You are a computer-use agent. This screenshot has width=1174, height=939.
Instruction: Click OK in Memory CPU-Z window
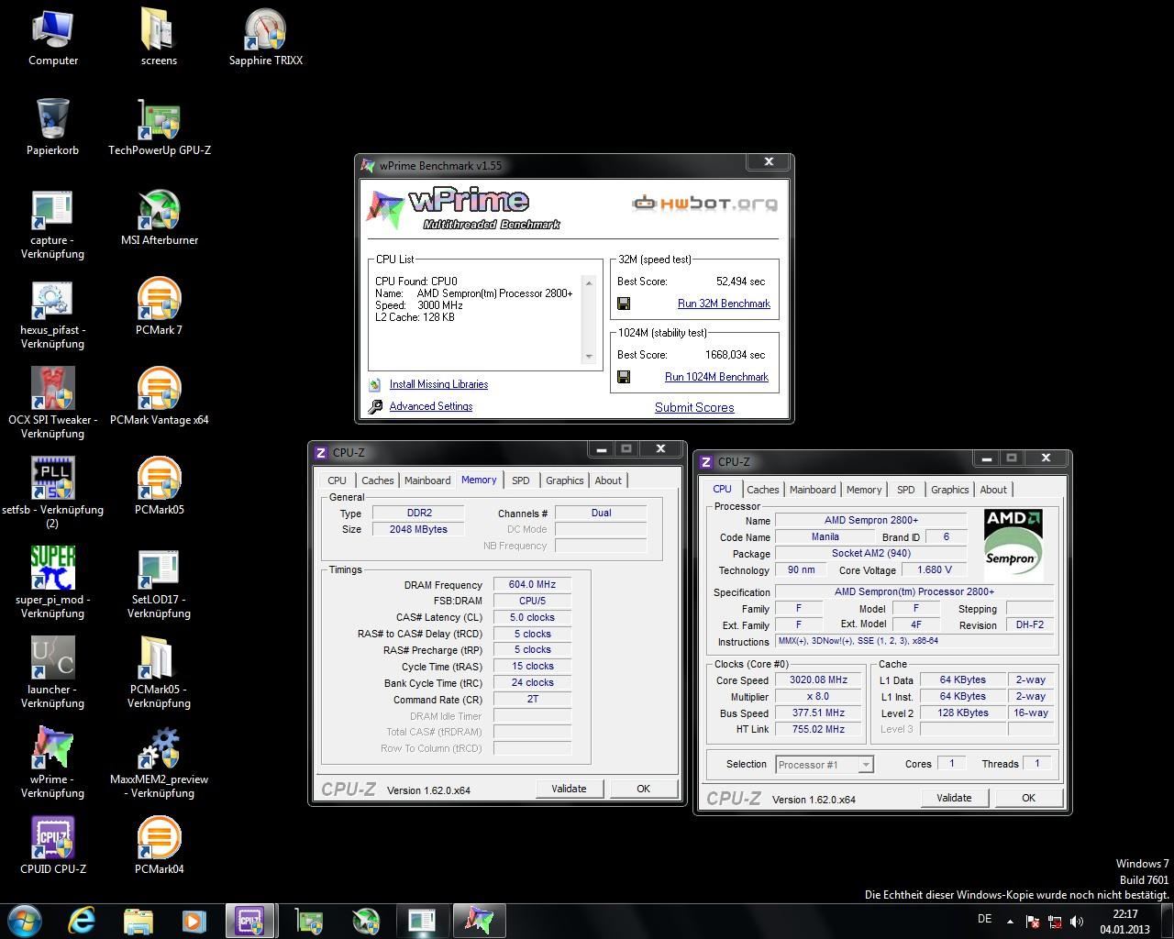[x=643, y=789]
